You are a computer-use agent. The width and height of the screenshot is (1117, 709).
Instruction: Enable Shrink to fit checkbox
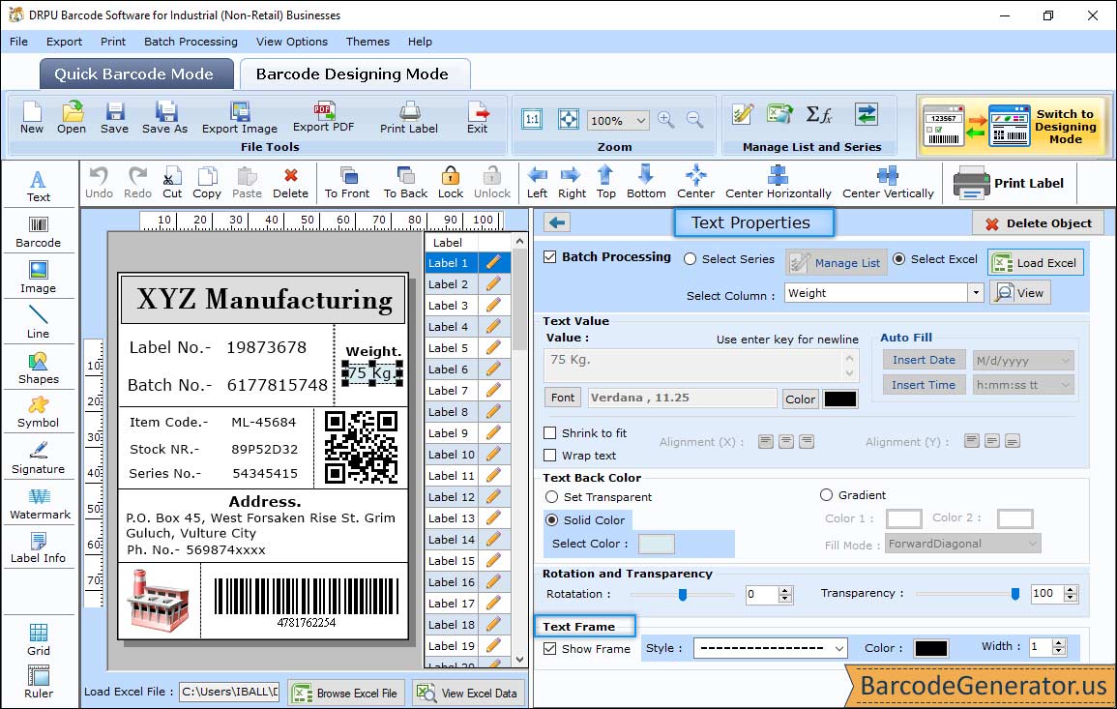click(550, 432)
